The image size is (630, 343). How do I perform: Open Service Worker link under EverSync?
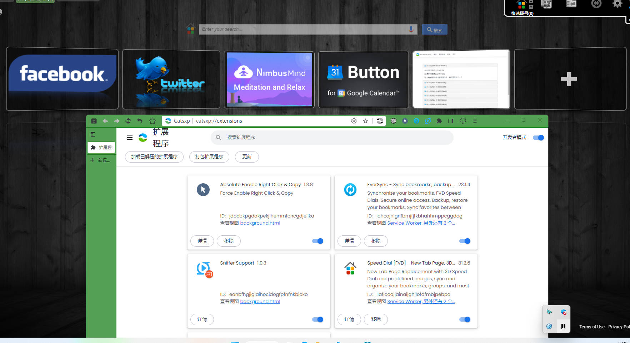pyautogui.click(x=421, y=223)
